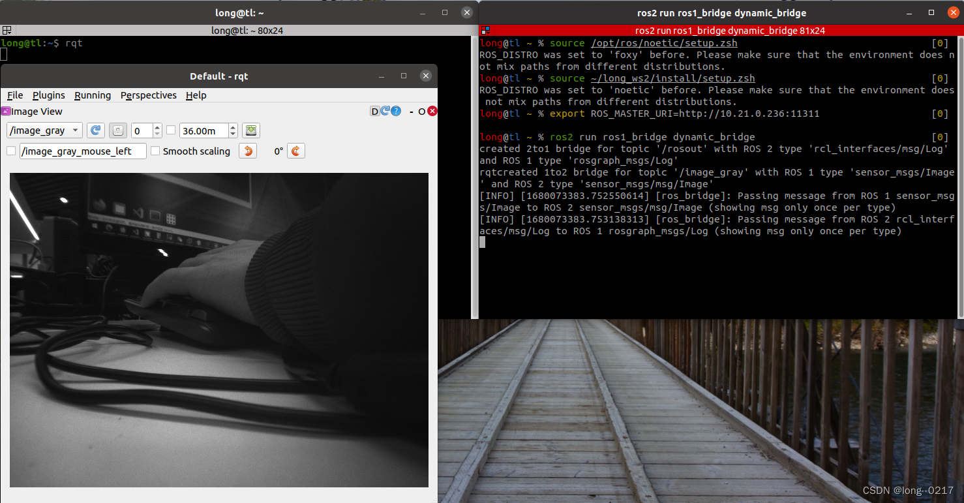This screenshot has width=964, height=503.
Task: Save the current image to file
Action: coord(251,130)
